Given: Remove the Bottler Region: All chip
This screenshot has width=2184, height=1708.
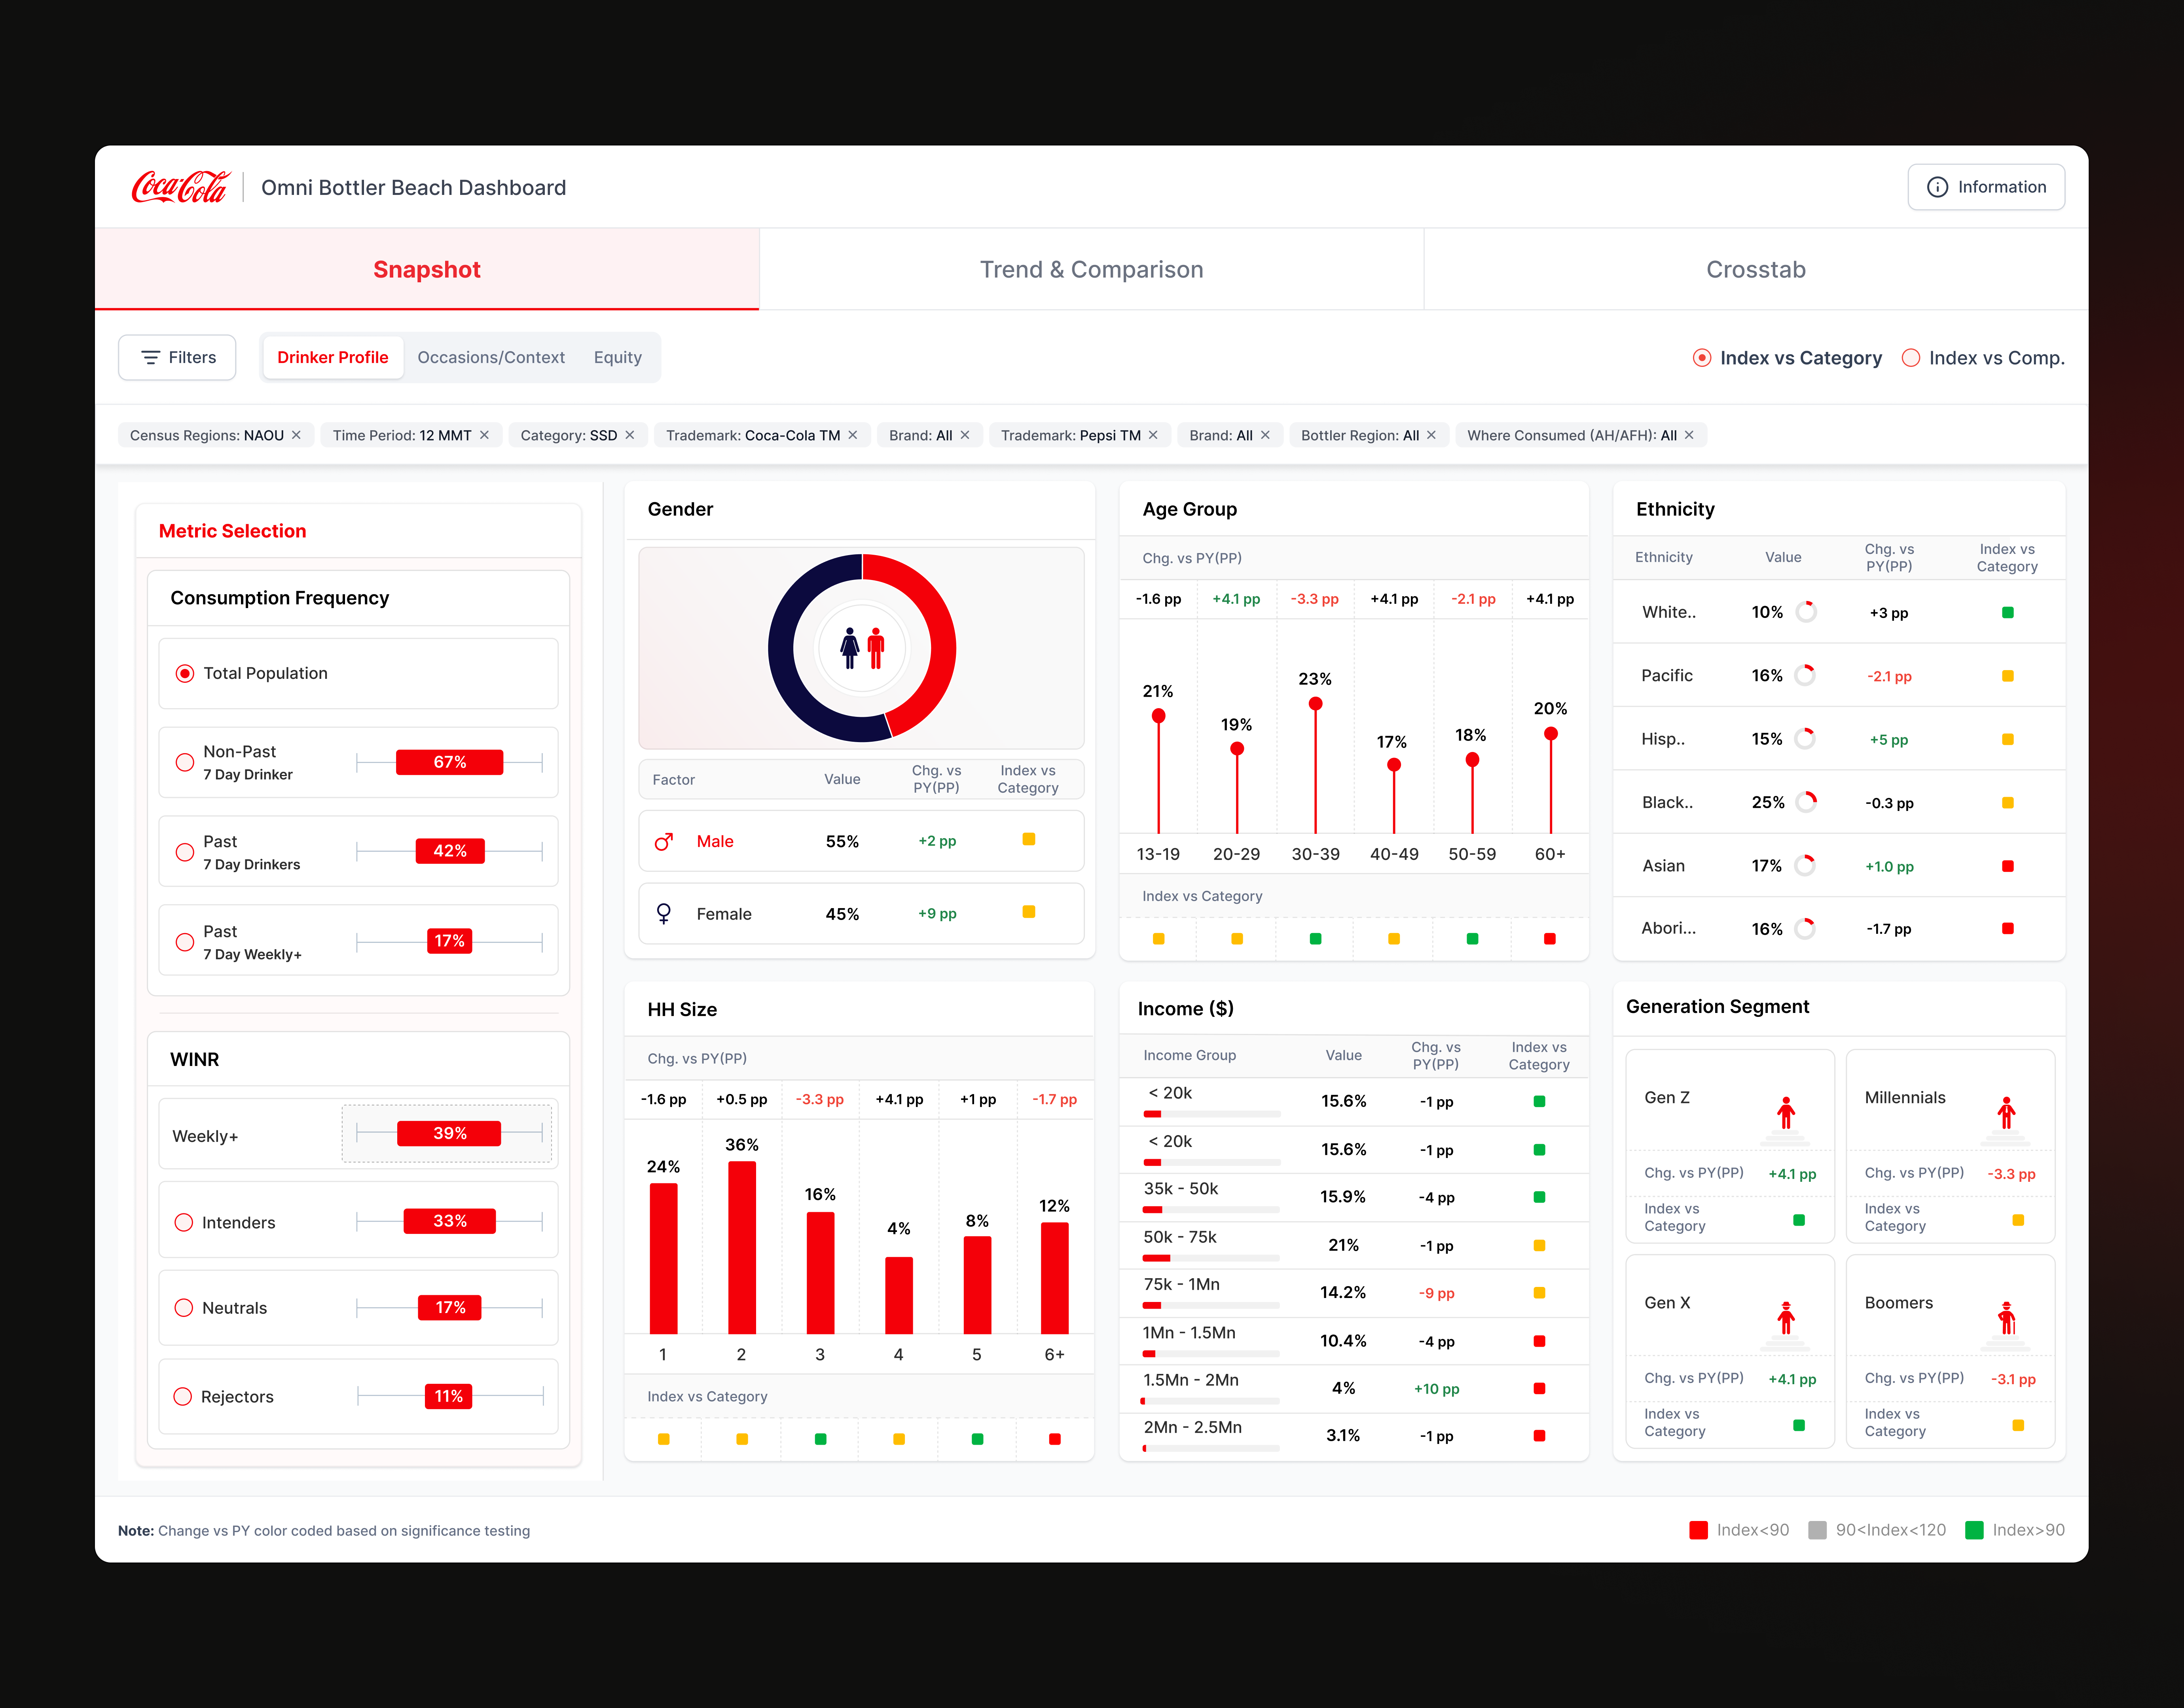Looking at the screenshot, I should [1431, 435].
